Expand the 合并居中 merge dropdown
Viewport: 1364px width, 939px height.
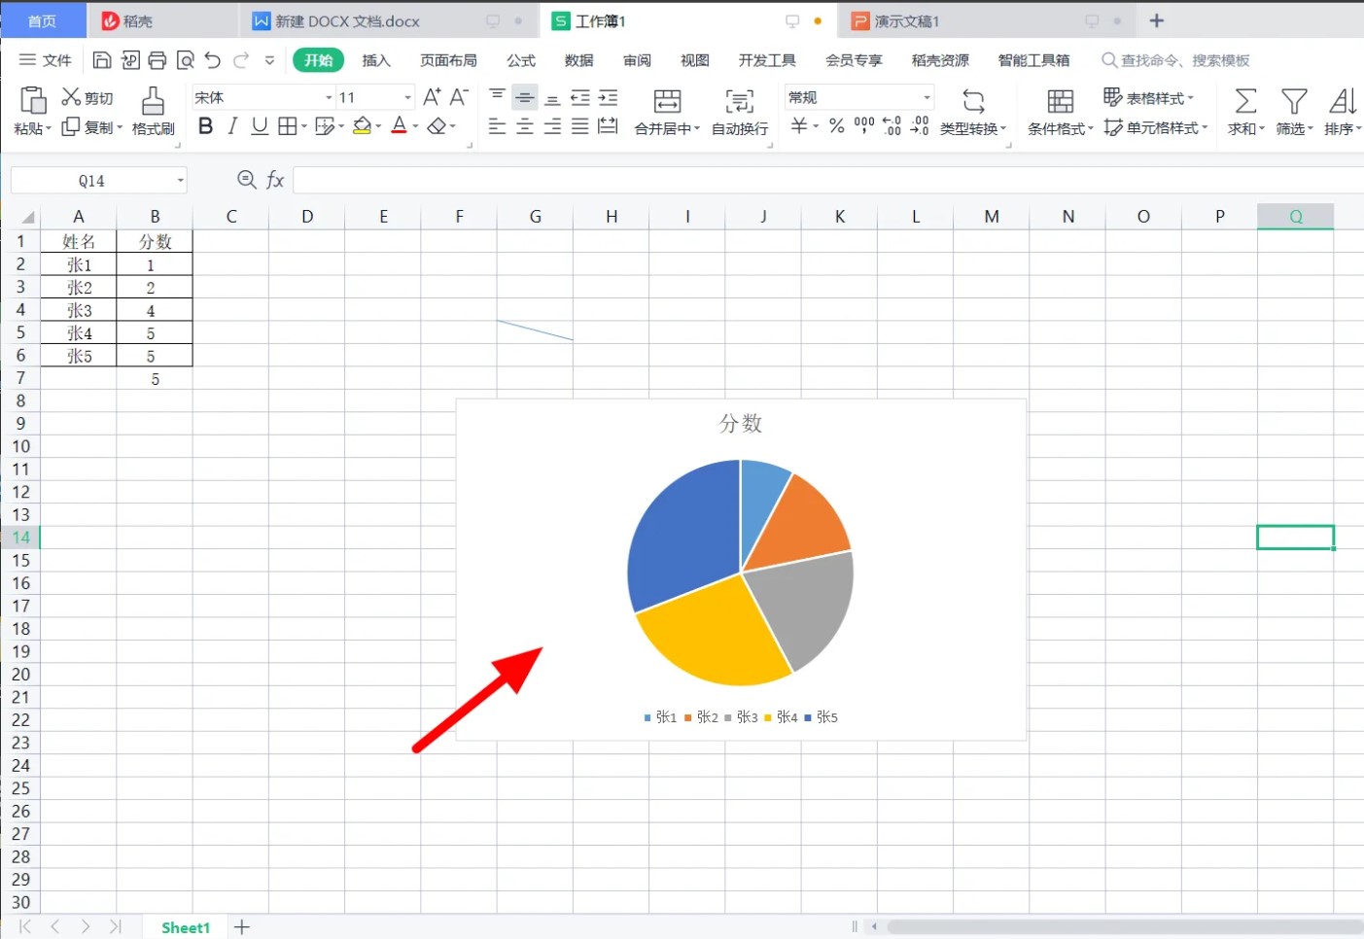pos(697,128)
